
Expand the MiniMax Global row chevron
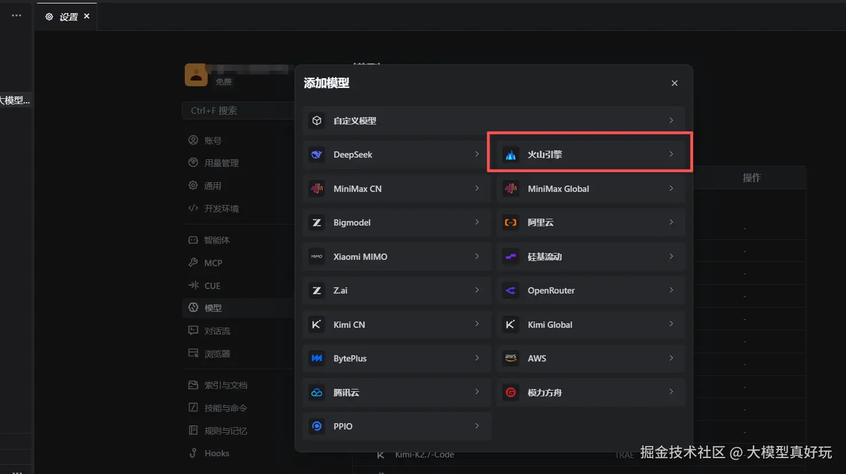pos(671,188)
